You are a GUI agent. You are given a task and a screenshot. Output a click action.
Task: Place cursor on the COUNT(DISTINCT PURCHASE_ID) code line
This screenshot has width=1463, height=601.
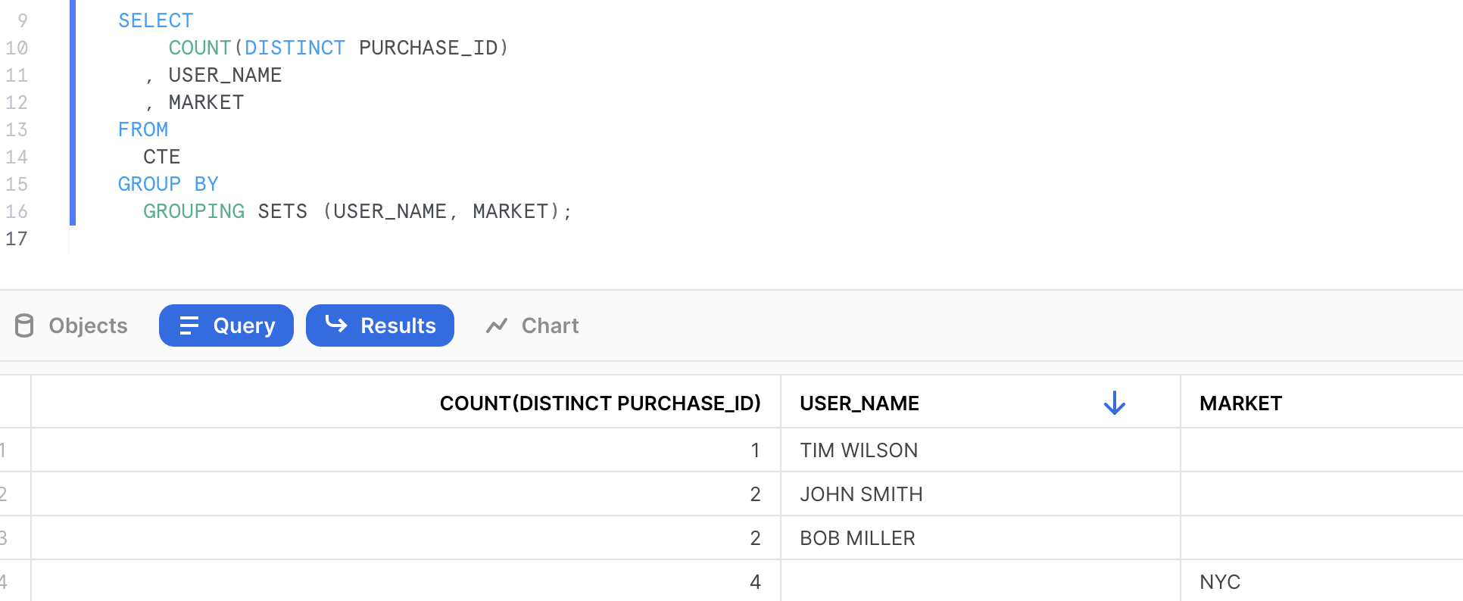click(338, 48)
